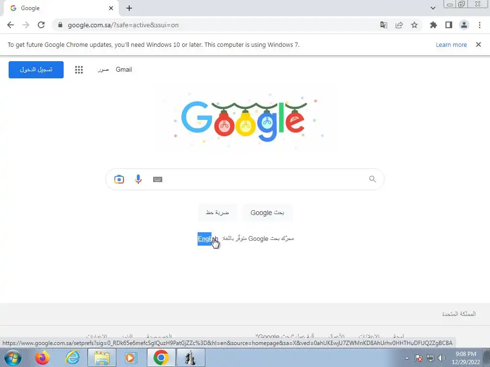The image size is (490, 367).
Task: Click the Google holiday lights doodle
Action: [245, 120]
